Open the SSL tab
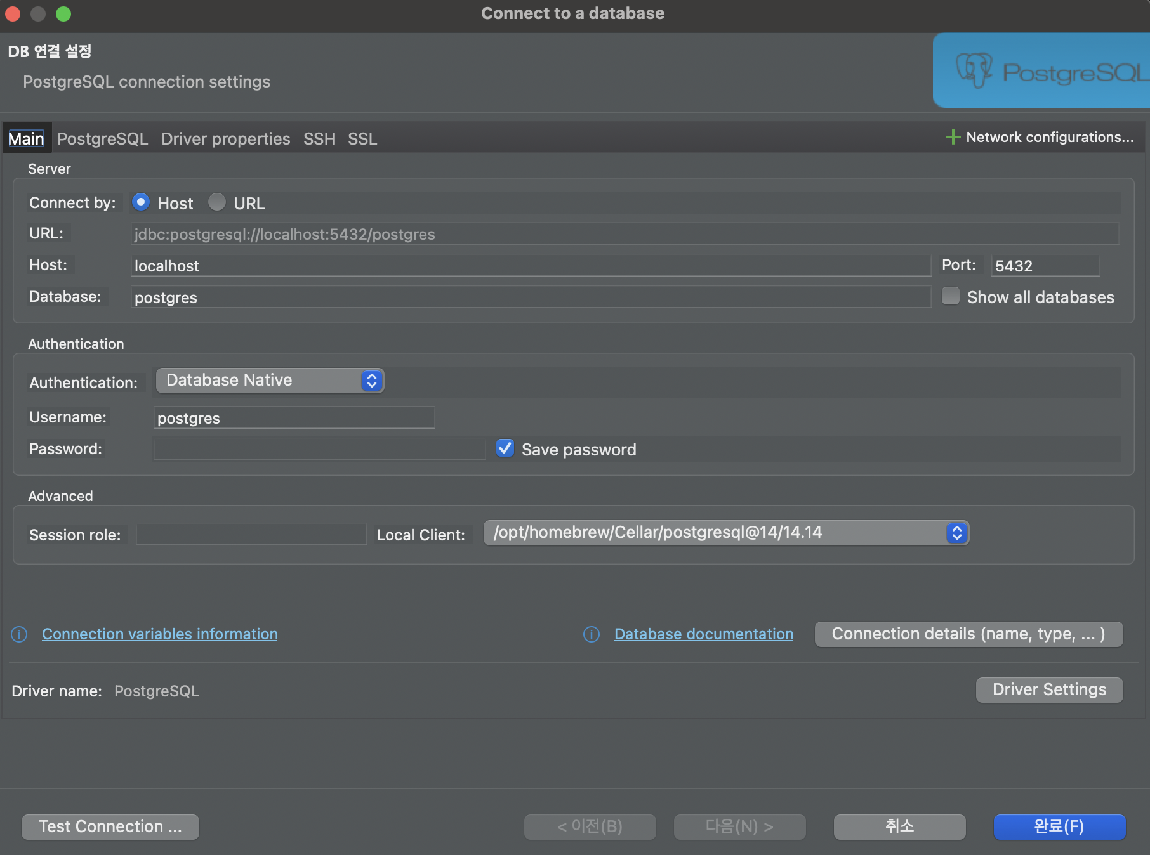 (362, 138)
